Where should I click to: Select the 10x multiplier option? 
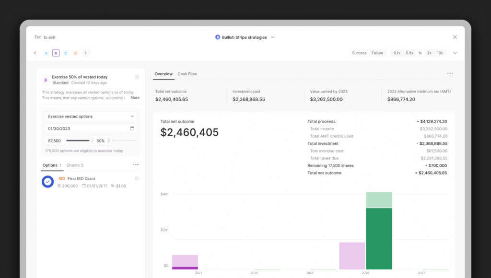pyautogui.click(x=440, y=53)
